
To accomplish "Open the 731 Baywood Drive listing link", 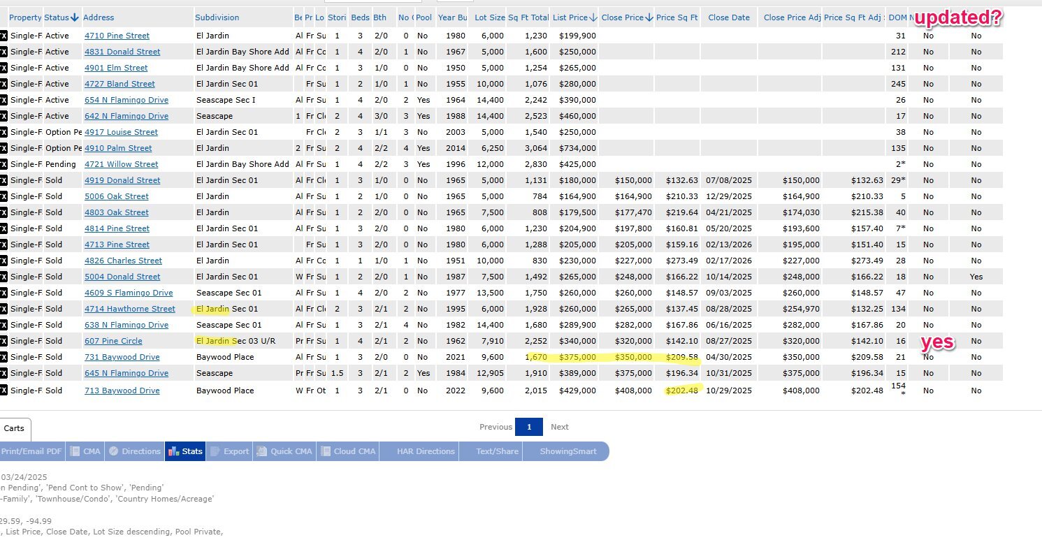I will tap(122, 357).
